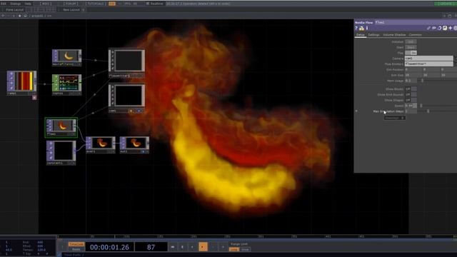Open the WIKI link
Image resolution: width=457 pixels, height=257 pixels.
46,4
